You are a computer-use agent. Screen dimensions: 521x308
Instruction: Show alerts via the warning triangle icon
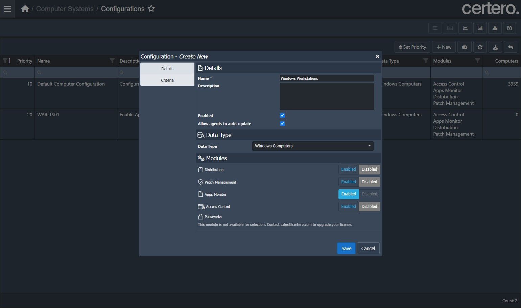tap(495, 28)
